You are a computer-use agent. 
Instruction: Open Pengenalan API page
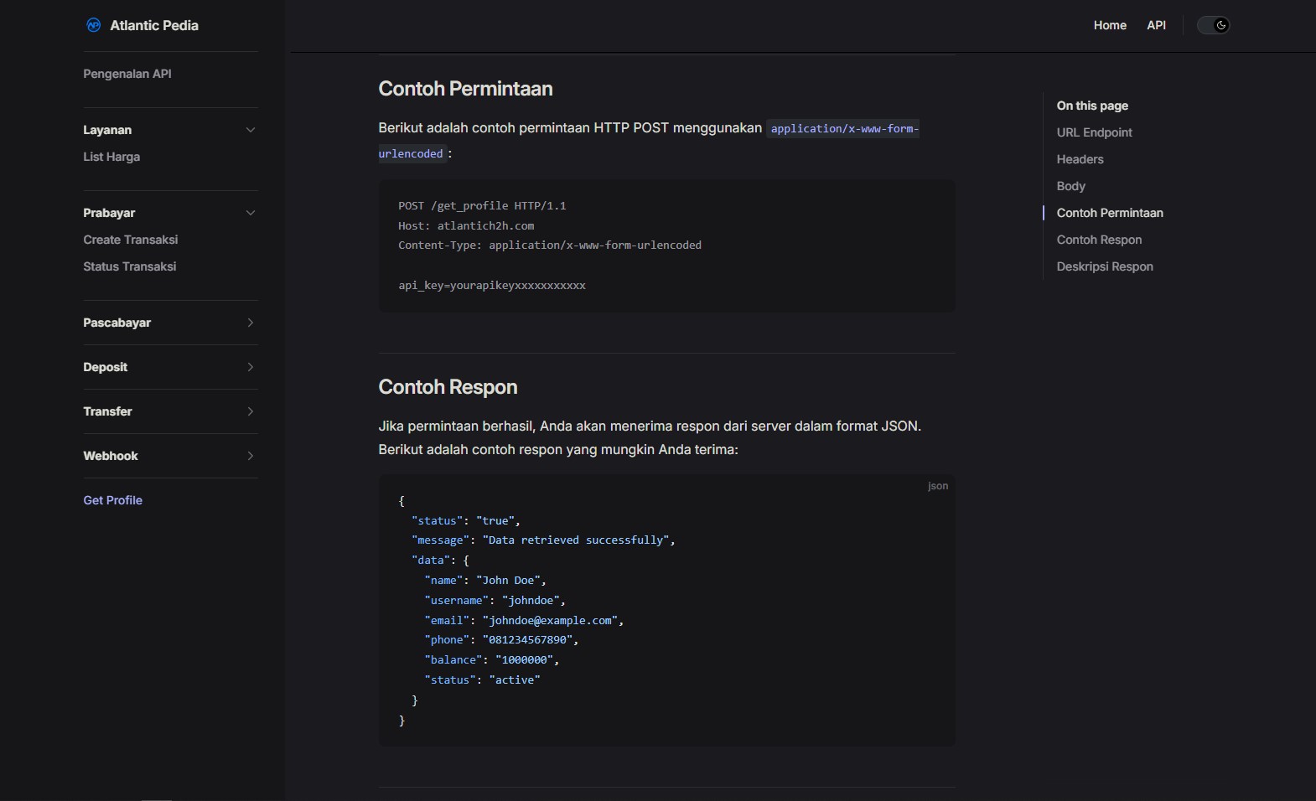127,74
